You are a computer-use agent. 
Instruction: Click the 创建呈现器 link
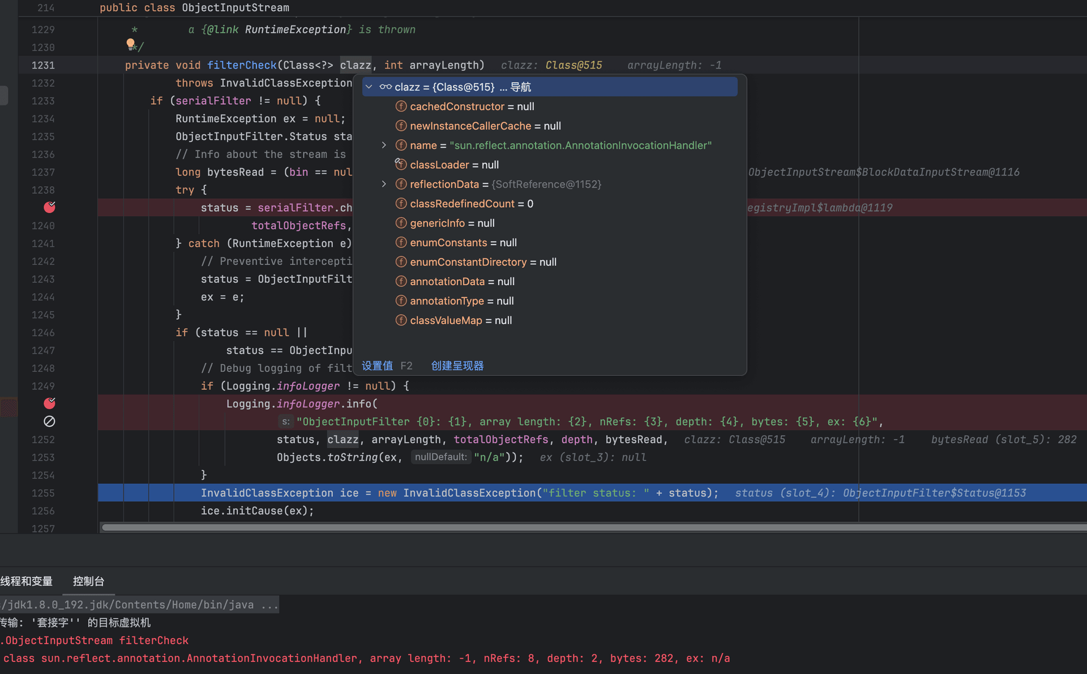point(457,366)
